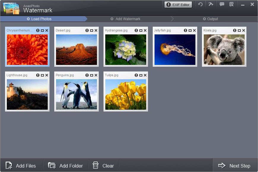Show EXIF info for Chrysanthemum photo
Screen dimensions: 258x172
(38, 31)
